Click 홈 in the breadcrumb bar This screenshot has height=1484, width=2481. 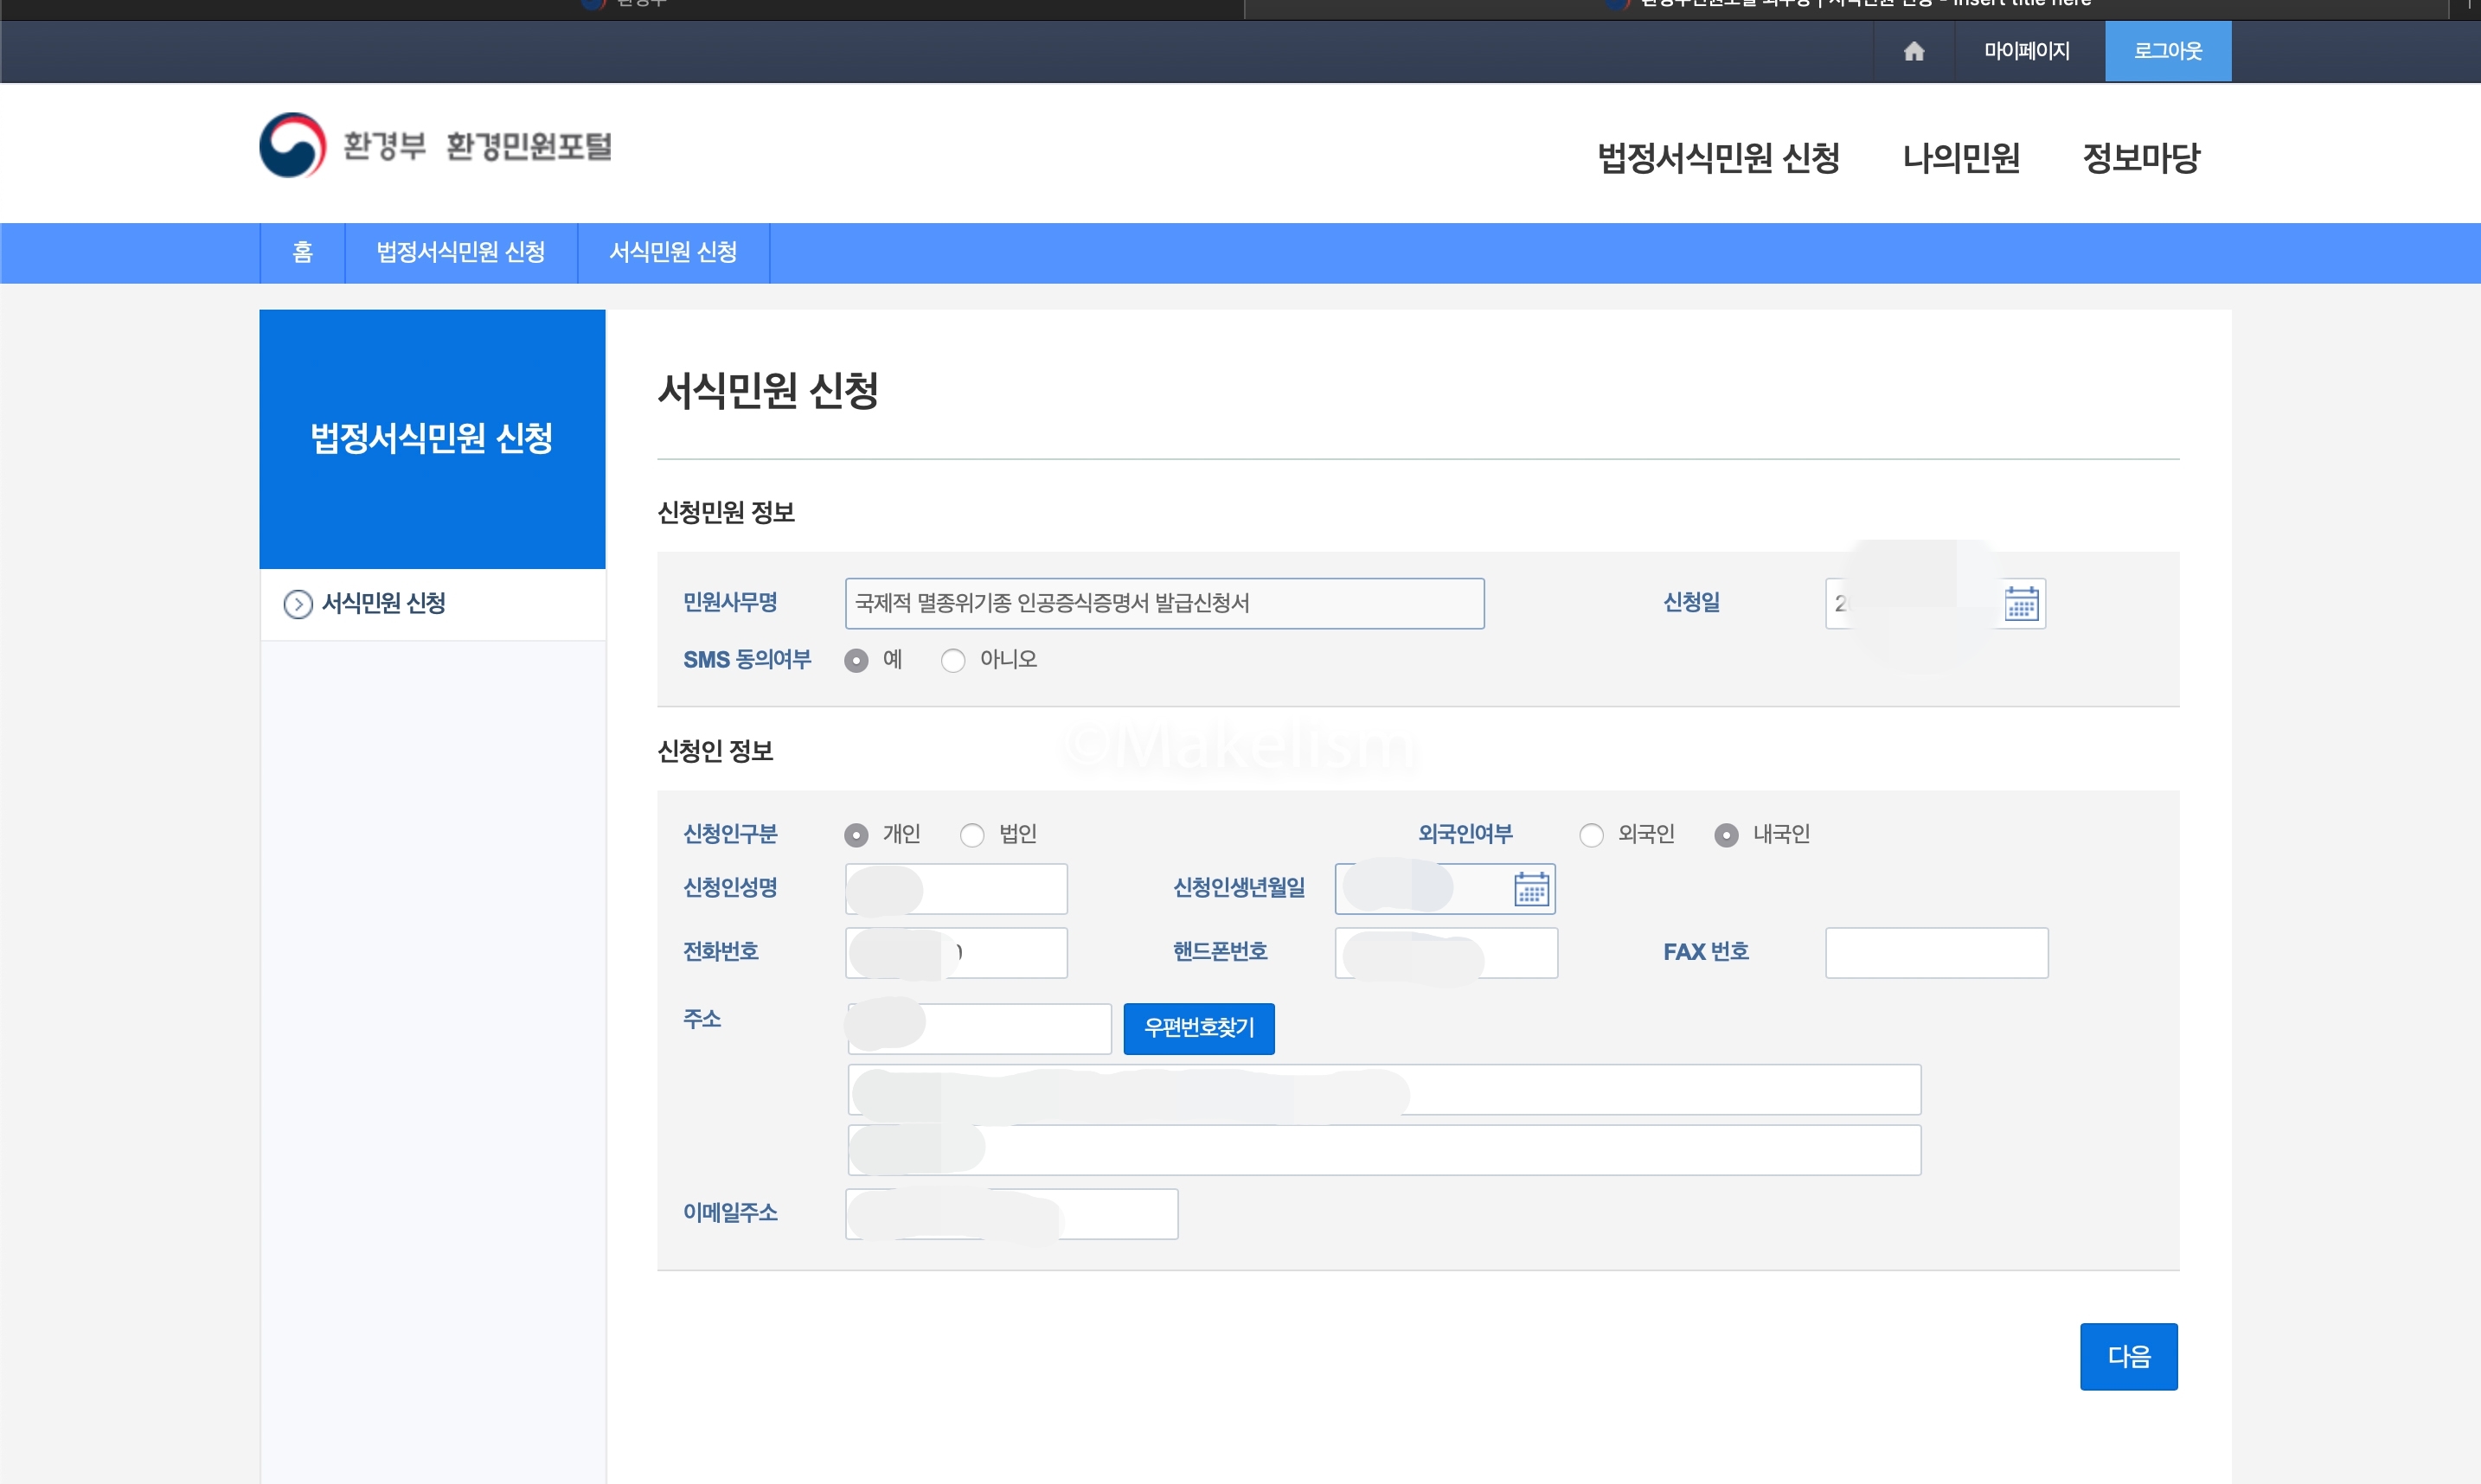(x=302, y=253)
